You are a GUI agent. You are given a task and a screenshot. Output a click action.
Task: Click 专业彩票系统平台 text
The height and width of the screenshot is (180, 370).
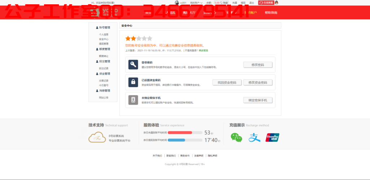pyautogui.click(x=119, y=141)
